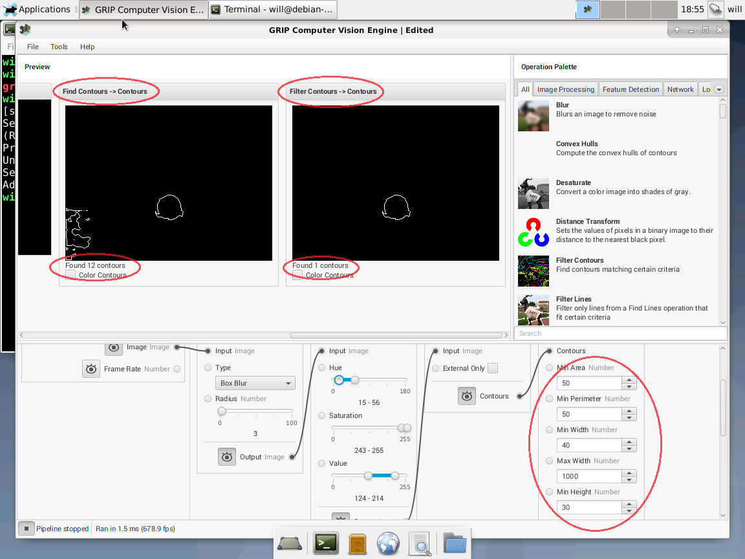Click the Blur operation thumbnail

click(x=533, y=116)
